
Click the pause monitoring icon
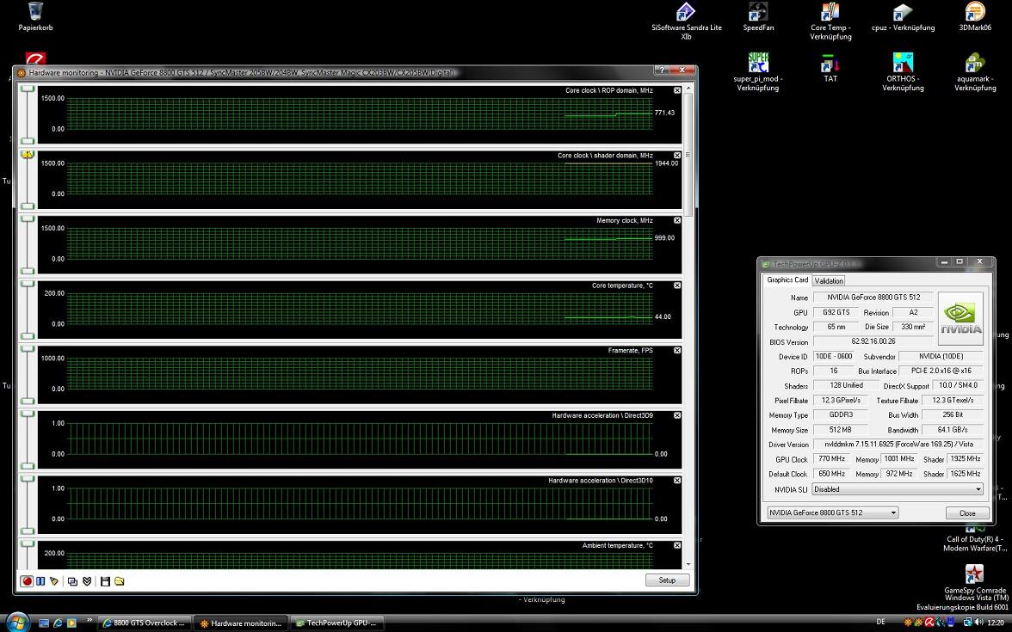click(40, 581)
